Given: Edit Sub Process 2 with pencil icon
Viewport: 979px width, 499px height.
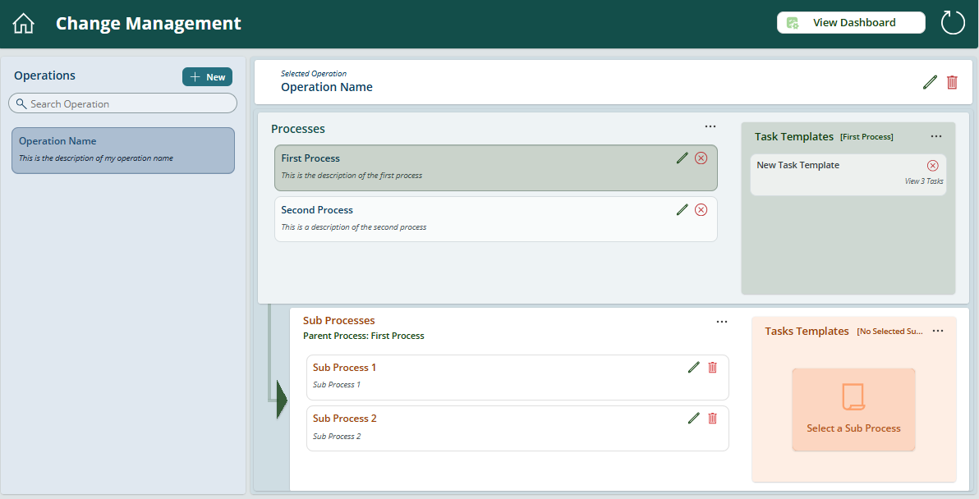Looking at the screenshot, I should click(x=693, y=419).
